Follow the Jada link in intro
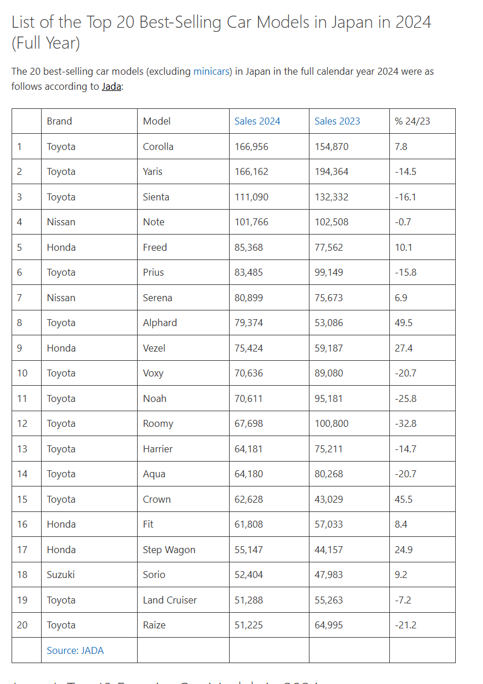The width and height of the screenshot is (483, 684). coord(112,86)
